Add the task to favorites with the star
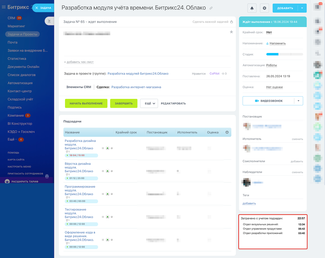Viewport: 325px width, 258px height. [x=231, y=32]
